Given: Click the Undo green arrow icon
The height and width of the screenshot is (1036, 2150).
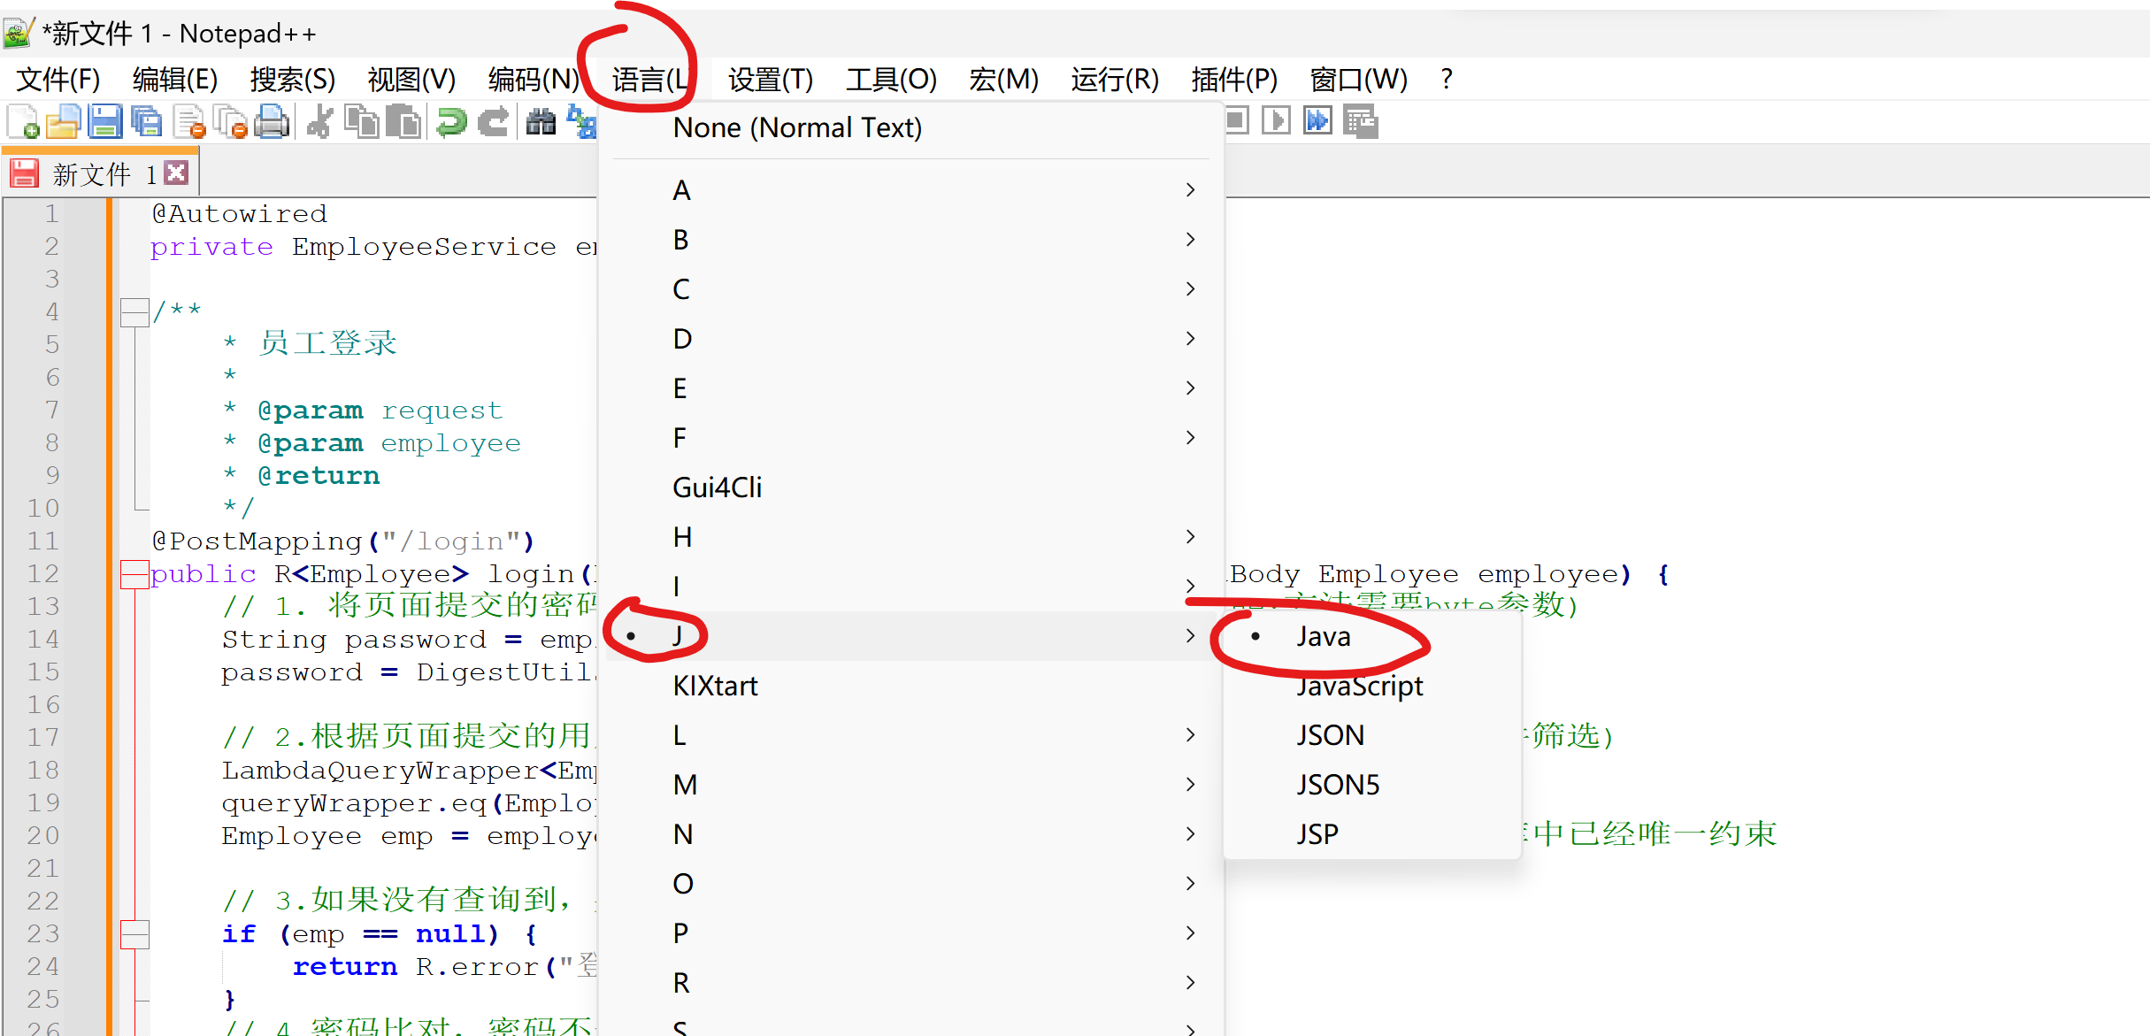Looking at the screenshot, I should tap(451, 121).
